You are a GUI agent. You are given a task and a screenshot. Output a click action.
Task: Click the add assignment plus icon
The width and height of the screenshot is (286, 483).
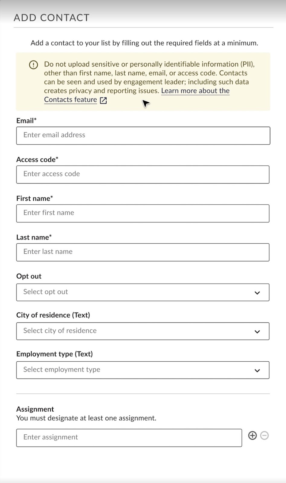point(252,436)
